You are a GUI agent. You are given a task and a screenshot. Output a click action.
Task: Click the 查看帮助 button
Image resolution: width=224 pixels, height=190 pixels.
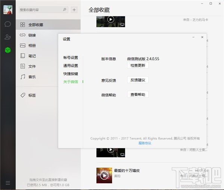pyautogui.click(x=138, y=94)
